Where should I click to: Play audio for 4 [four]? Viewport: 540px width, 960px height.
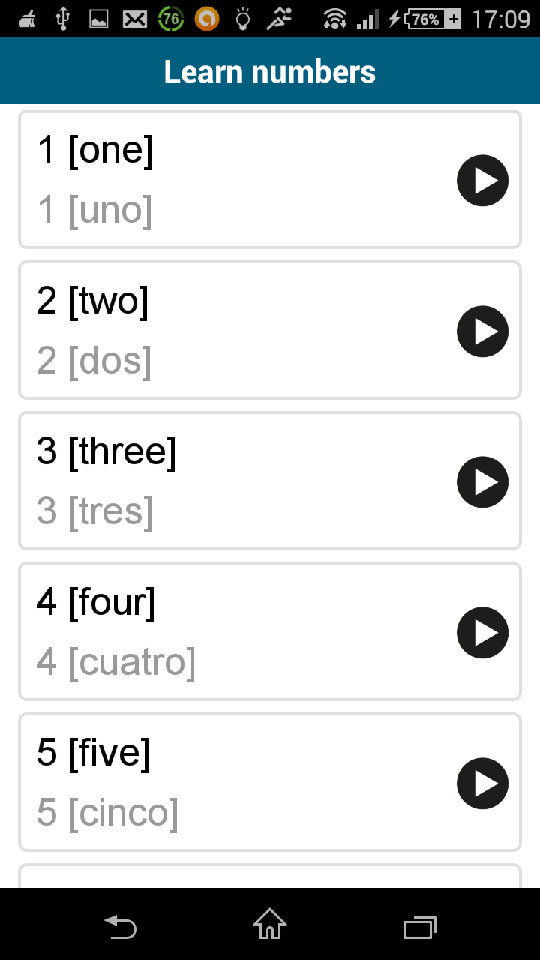click(482, 632)
